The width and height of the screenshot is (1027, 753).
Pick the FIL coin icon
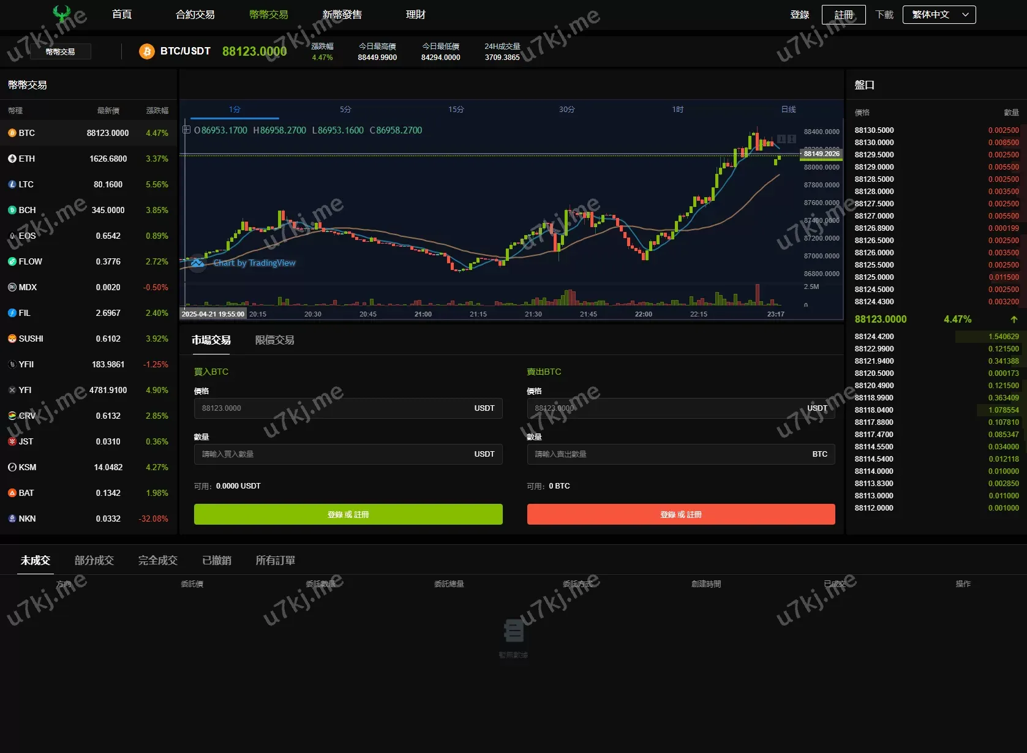12,313
